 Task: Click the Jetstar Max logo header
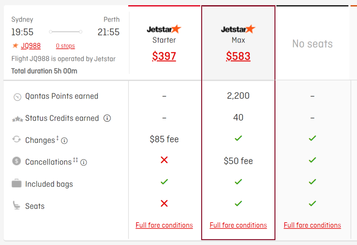(x=238, y=29)
